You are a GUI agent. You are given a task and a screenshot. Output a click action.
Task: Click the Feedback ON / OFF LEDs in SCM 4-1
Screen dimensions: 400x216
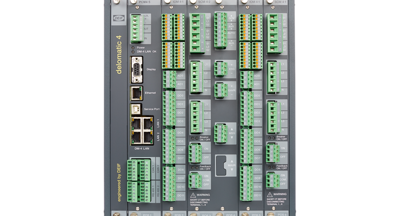(272, 167)
